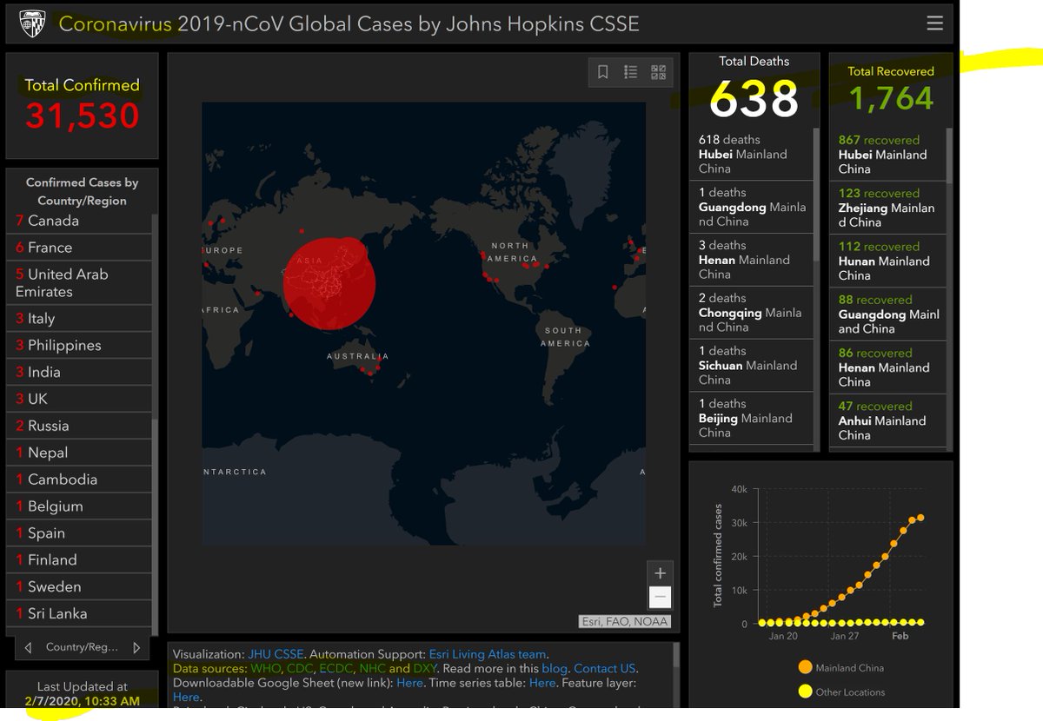The image size is (1043, 721).
Task: Open the JHU CSSE link
Action: click(x=276, y=654)
